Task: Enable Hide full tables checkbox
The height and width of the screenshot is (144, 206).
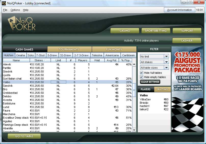Action: tap(142, 73)
